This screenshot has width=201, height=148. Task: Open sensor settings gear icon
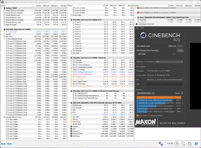[x=189, y=144]
